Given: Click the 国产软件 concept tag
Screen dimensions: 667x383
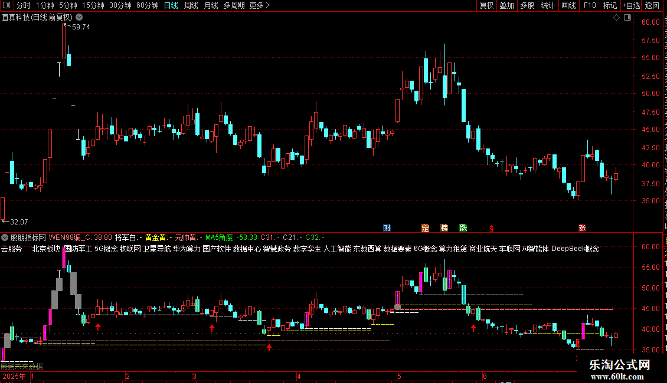Looking at the screenshot, I should click(217, 249).
